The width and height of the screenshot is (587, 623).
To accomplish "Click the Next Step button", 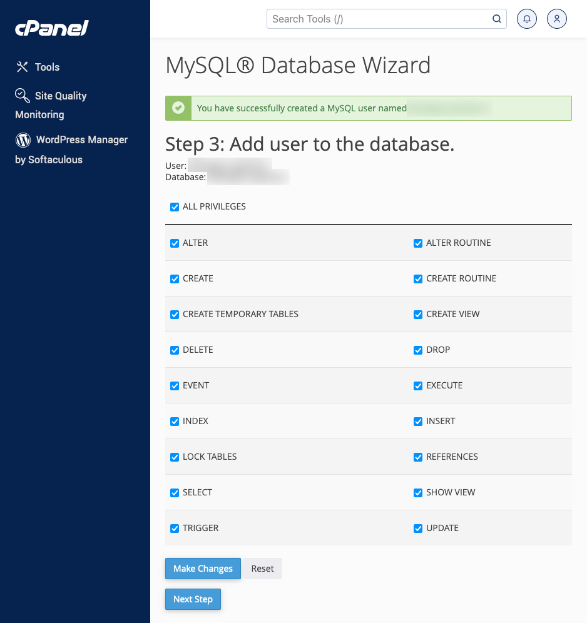I will pos(193,599).
